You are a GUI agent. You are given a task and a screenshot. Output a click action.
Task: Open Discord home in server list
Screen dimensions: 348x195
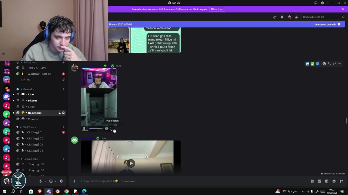pyautogui.click(x=7, y=97)
